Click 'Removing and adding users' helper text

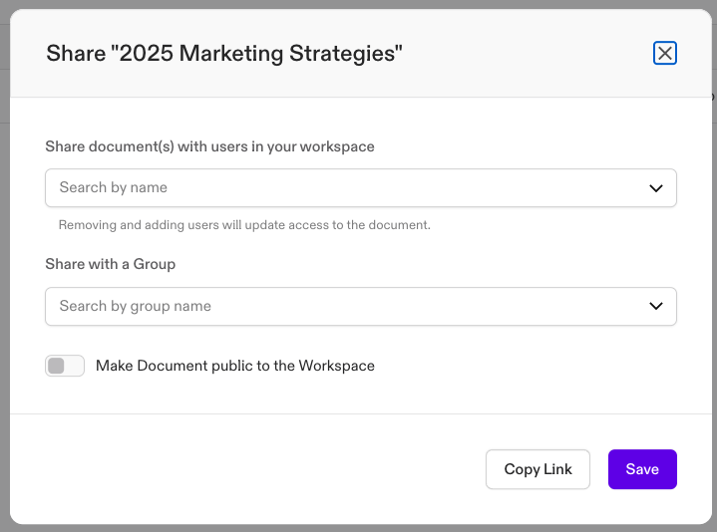click(244, 225)
